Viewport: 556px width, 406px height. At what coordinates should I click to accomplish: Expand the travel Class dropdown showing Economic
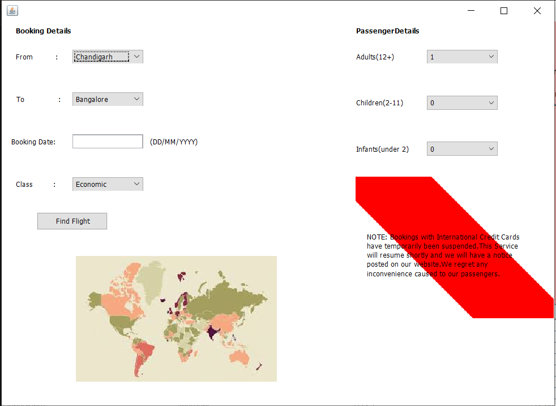[x=105, y=184]
